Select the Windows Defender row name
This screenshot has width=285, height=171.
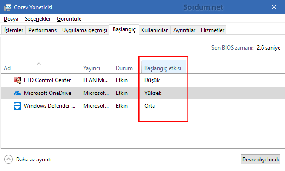[50, 106]
